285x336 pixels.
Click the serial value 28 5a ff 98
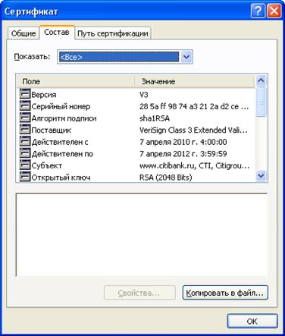(x=194, y=106)
